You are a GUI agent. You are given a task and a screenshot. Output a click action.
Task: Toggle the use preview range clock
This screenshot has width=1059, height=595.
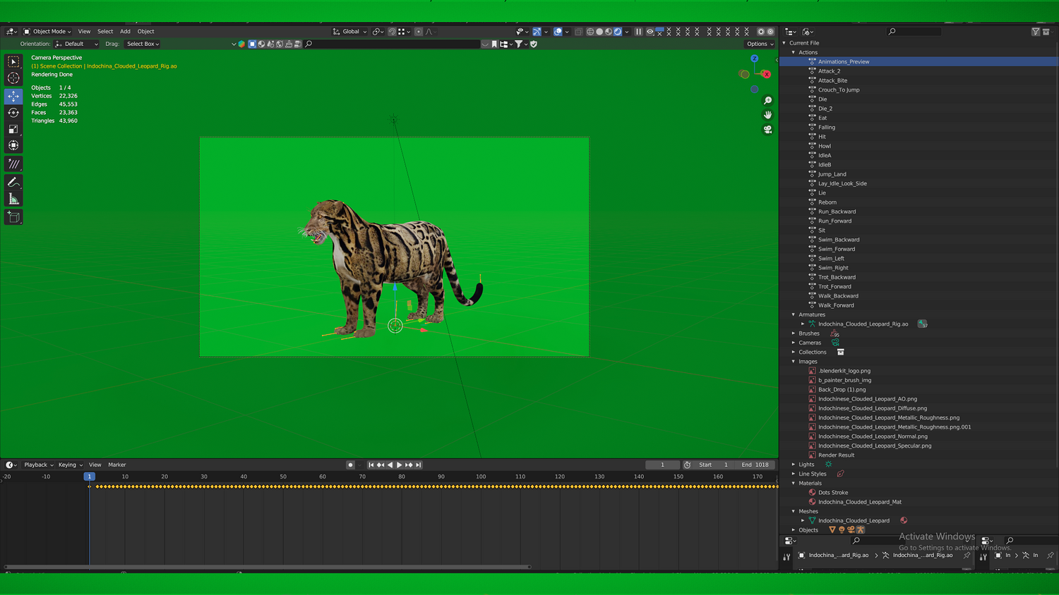coord(688,465)
